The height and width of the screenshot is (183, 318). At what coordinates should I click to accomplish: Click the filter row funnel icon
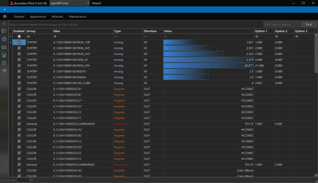coord(11,36)
